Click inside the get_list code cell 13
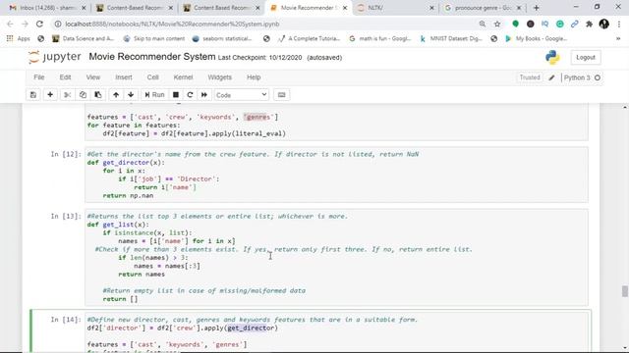 point(336,257)
